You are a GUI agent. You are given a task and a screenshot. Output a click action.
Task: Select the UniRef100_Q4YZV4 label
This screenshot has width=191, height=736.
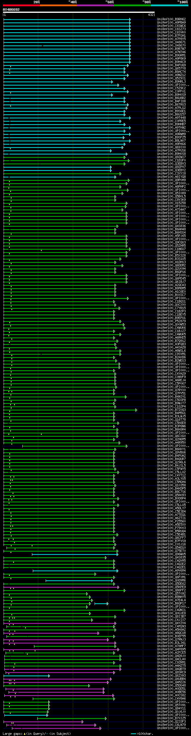point(171,623)
